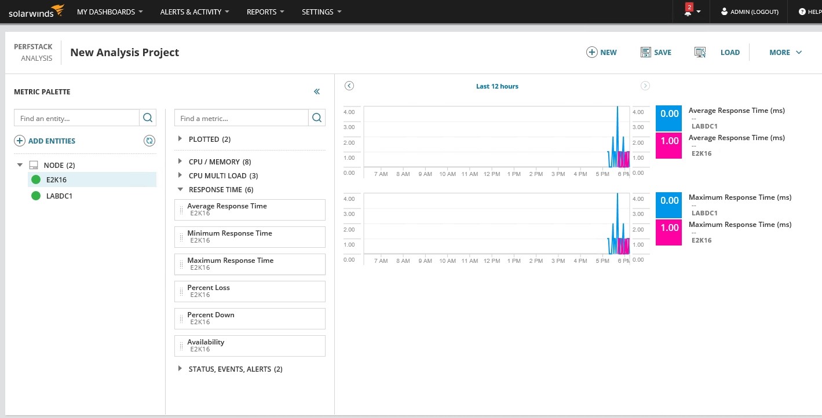
Task: Click the previous time range arrow
Action: coord(349,86)
